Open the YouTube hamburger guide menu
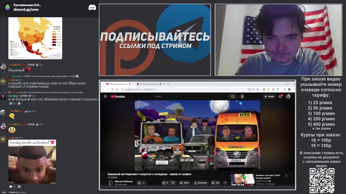Screen dimensions: 346x194 point(105,96)
